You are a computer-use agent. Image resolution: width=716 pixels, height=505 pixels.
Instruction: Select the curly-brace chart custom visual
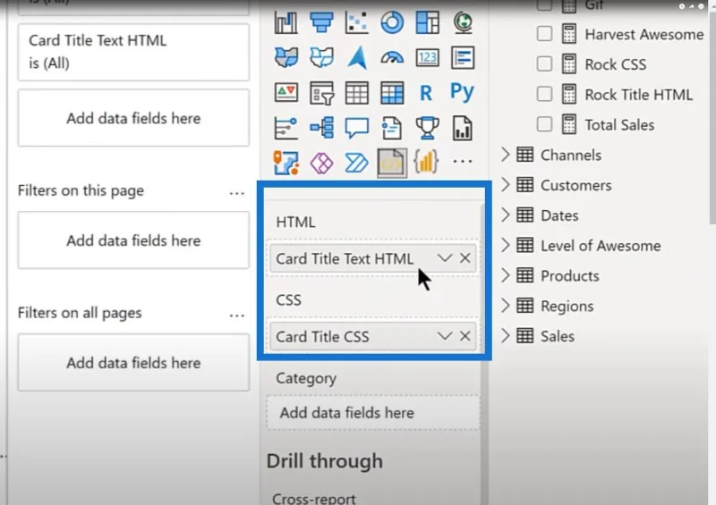426,162
